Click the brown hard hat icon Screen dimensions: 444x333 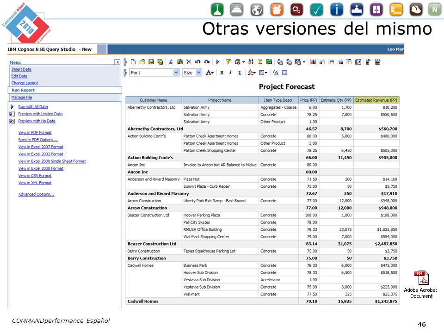[416, 10]
